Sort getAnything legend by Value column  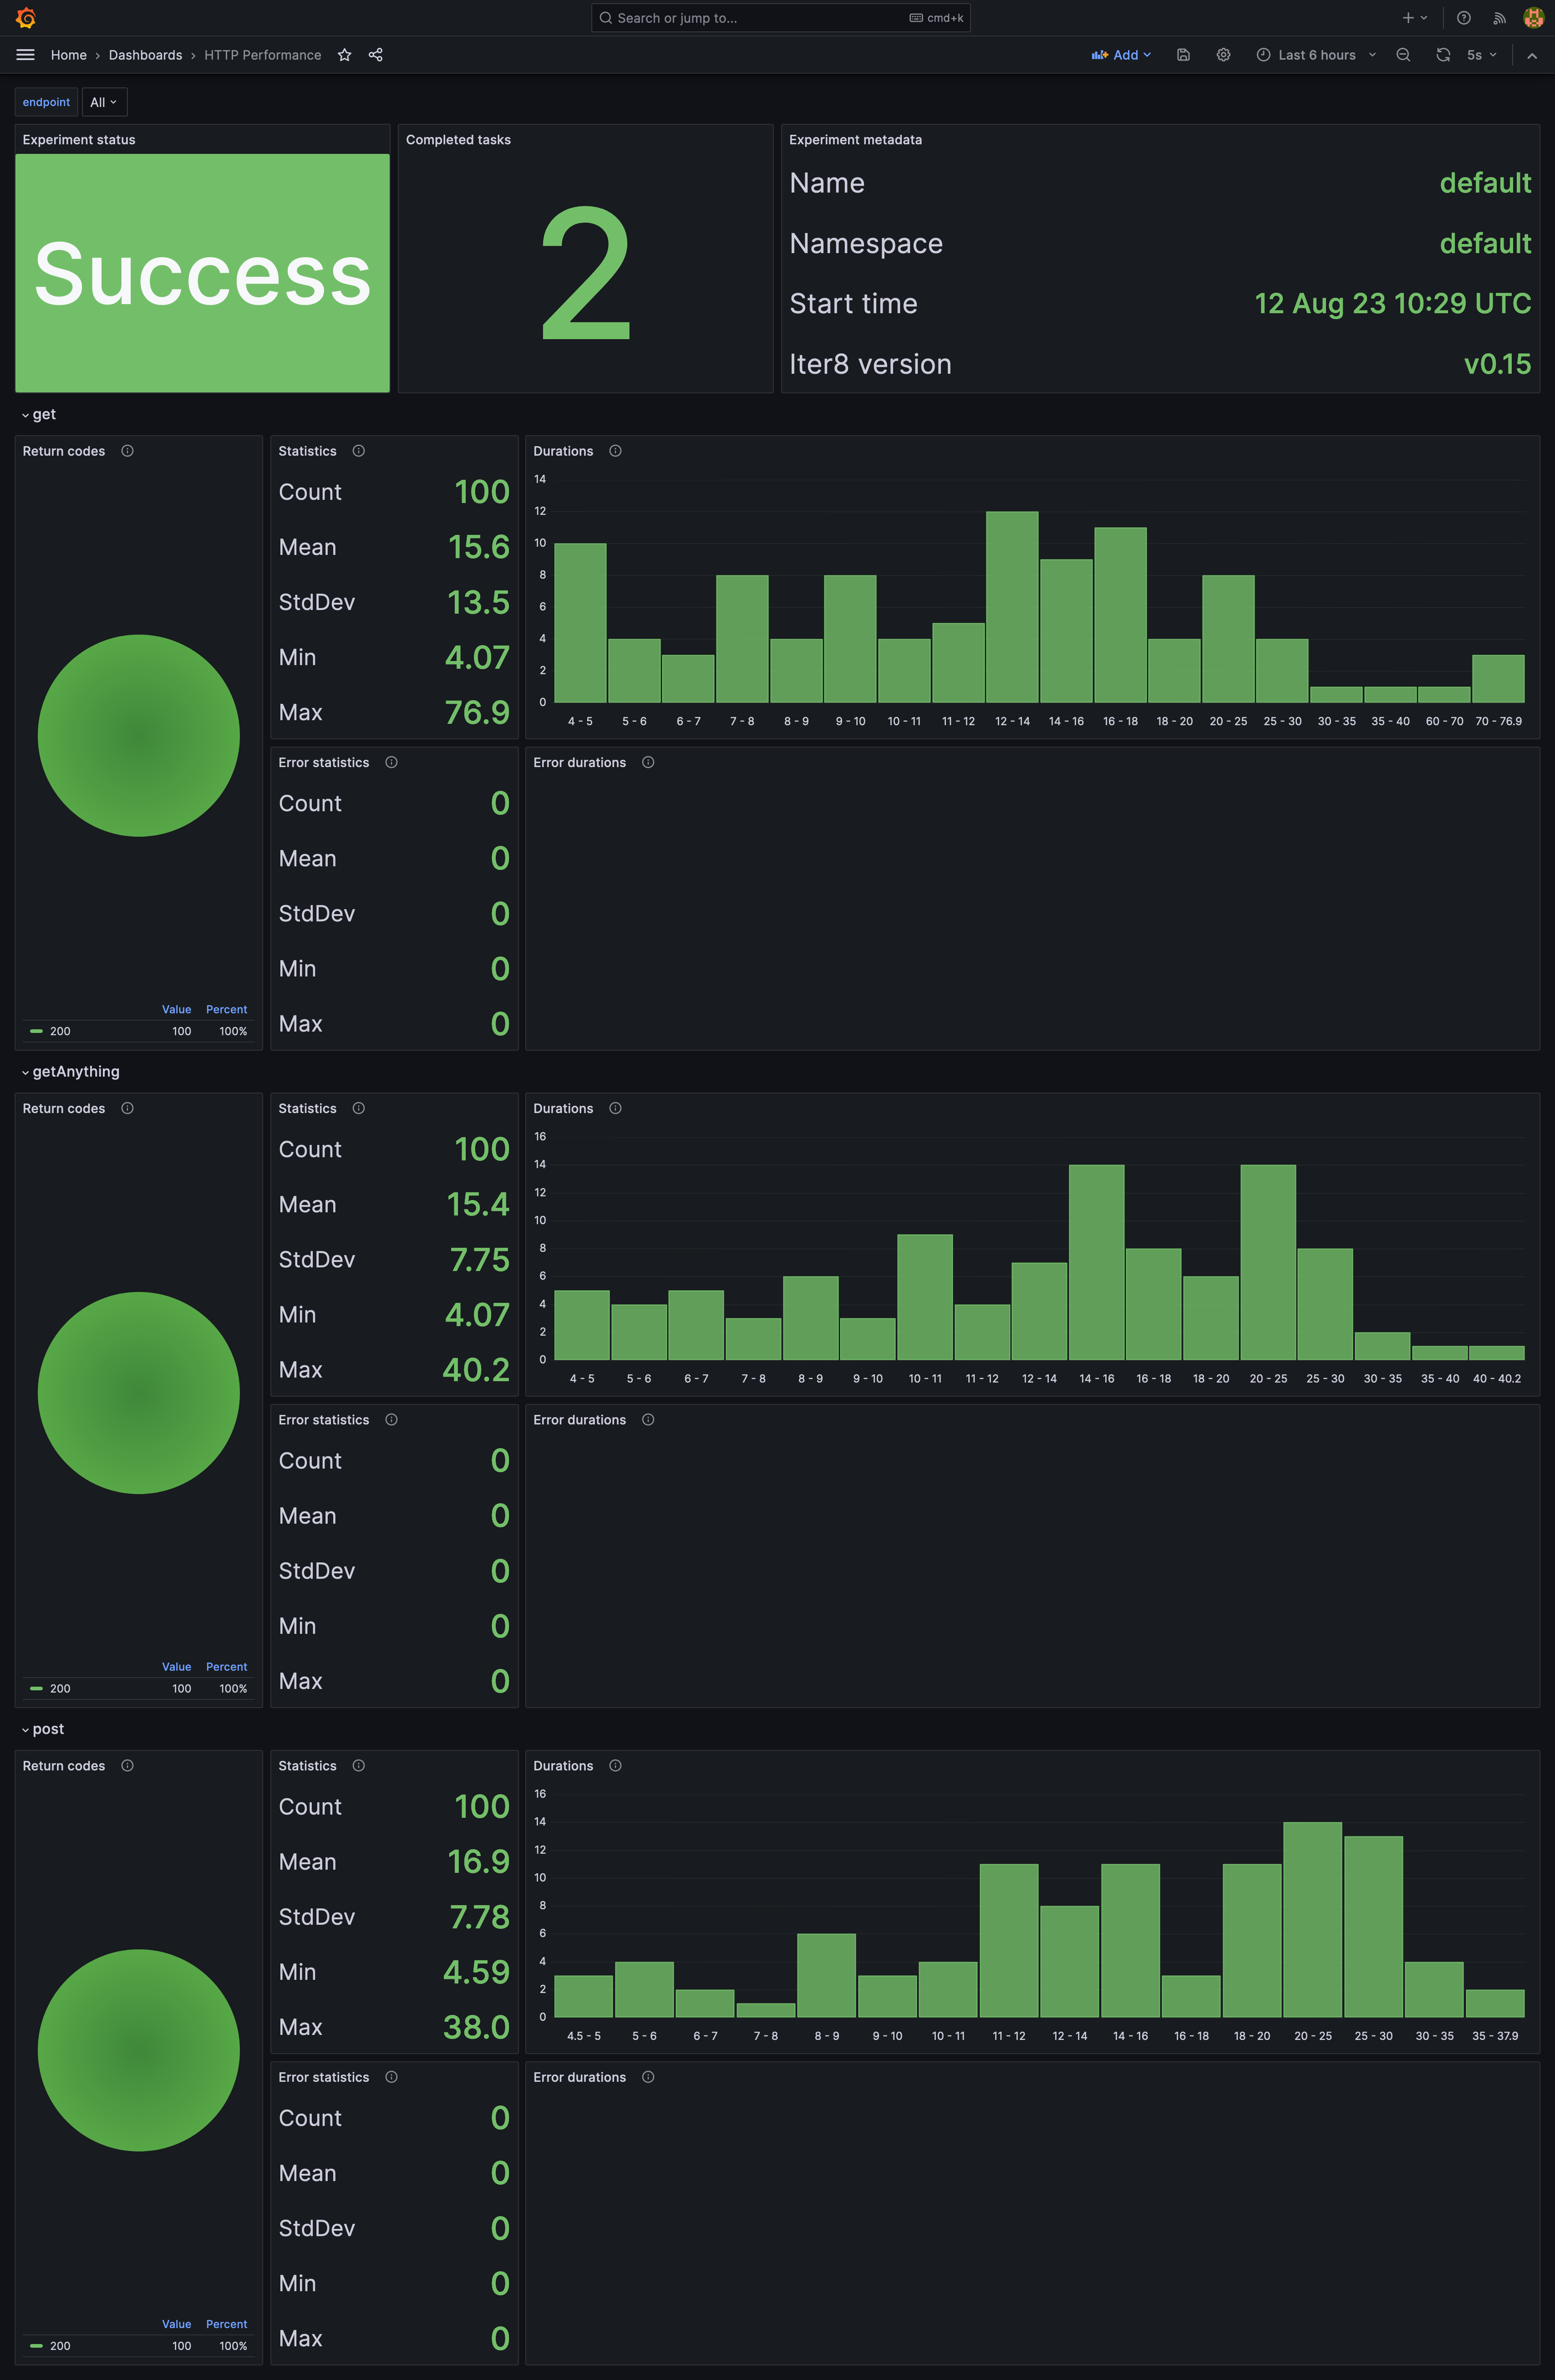pos(176,1667)
